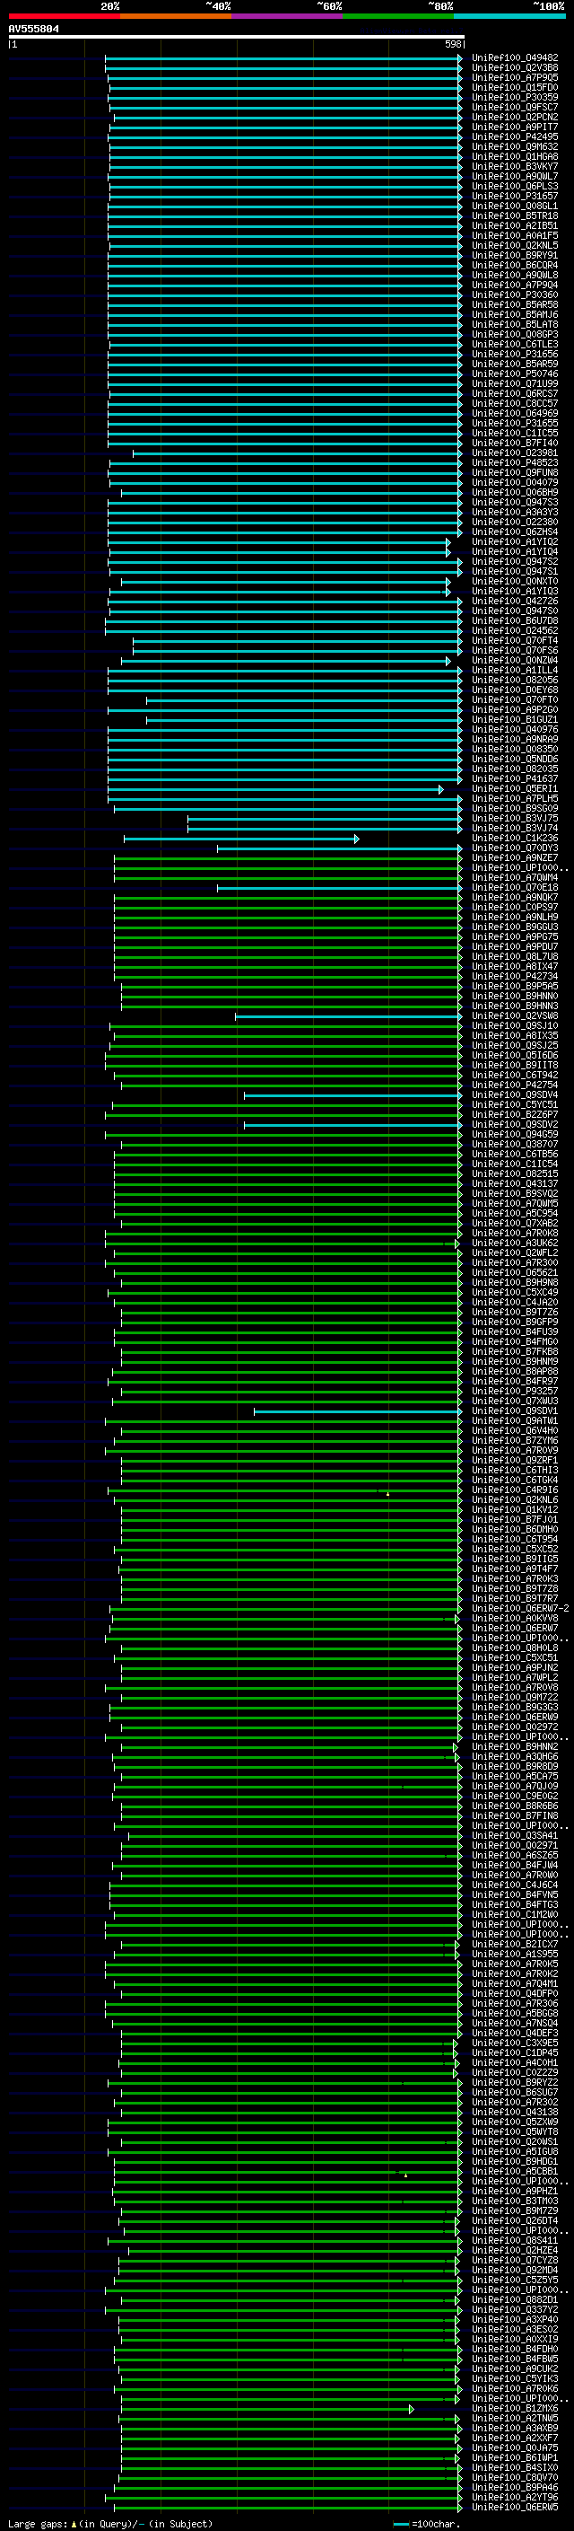Click hit label UniRef100_Q6ZHS4
This screenshot has width=574, height=2531.
[515, 532]
